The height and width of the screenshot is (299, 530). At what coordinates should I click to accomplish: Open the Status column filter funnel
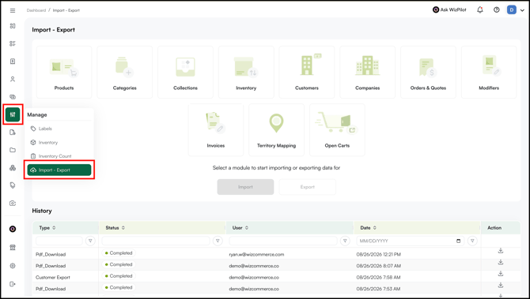(218, 241)
